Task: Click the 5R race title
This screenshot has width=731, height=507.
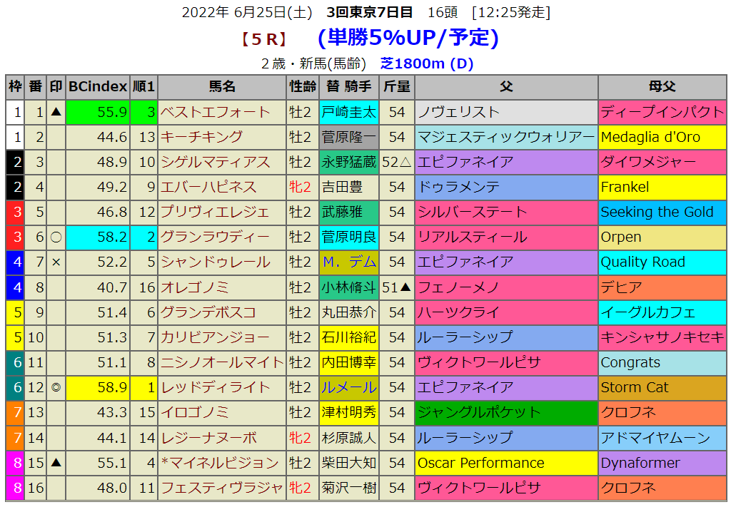Action: 263,39
